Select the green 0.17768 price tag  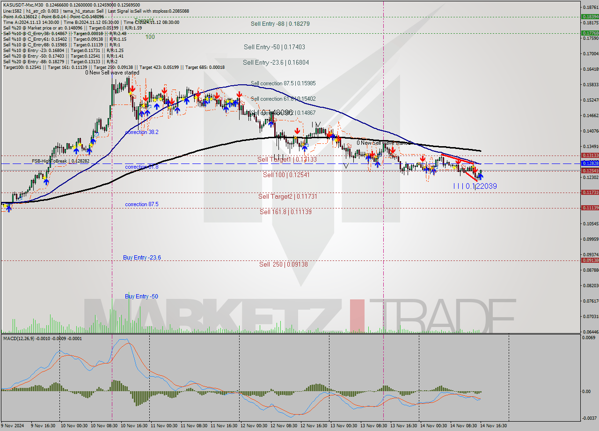590,33
